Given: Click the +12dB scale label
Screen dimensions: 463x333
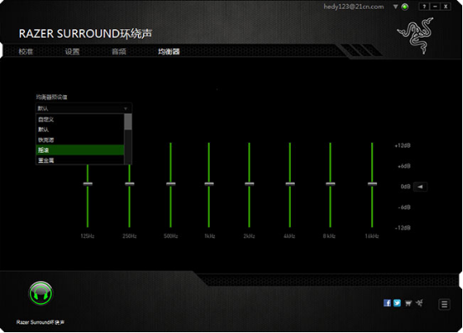Looking at the screenshot, I should (x=403, y=146).
